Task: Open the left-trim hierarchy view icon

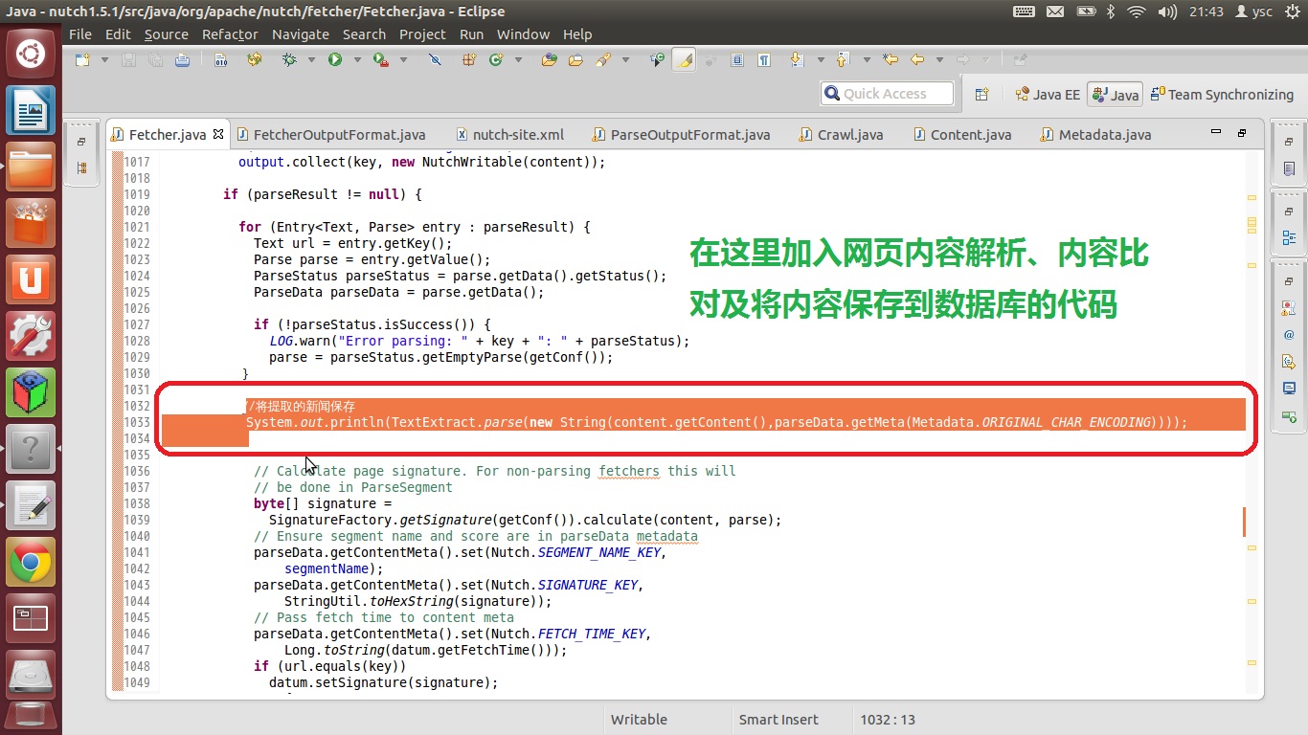Action: pos(81,168)
